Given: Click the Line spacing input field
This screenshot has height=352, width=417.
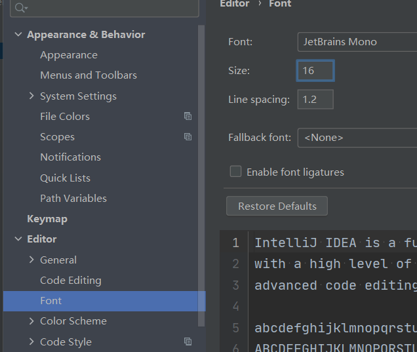Looking at the screenshot, I should pyautogui.click(x=315, y=100).
